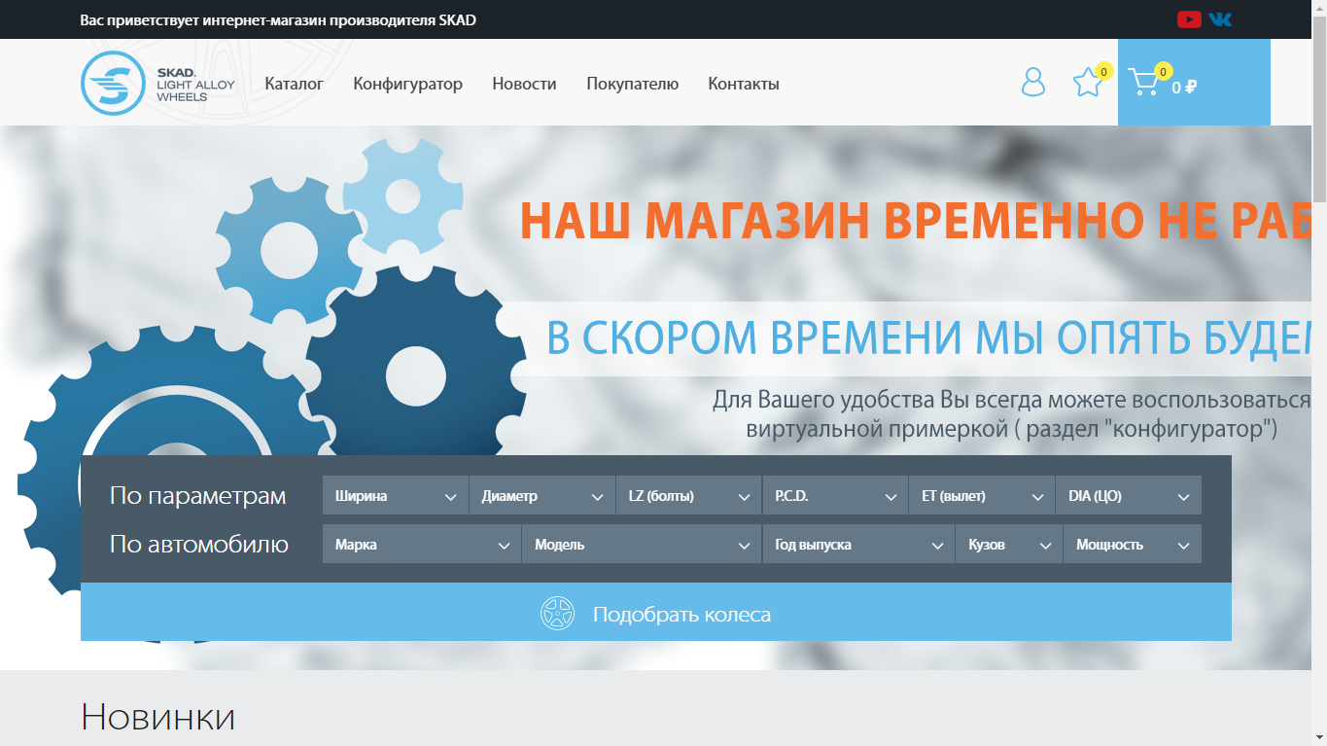
Task: Open the YouTube channel icon
Action: tap(1188, 19)
